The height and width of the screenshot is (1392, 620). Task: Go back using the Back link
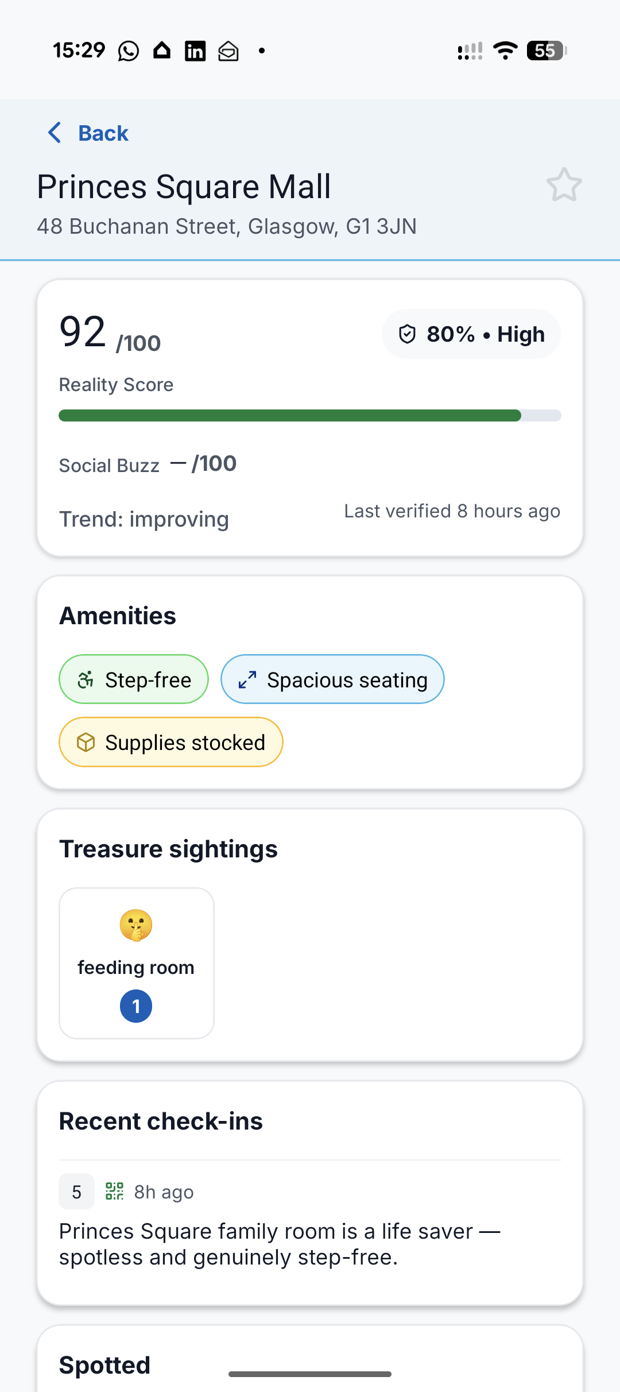pos(103,133)
